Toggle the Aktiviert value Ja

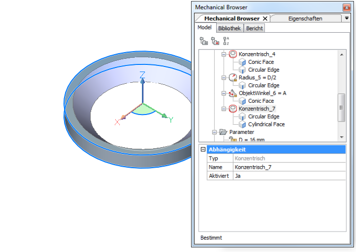(x=289, y=175)
